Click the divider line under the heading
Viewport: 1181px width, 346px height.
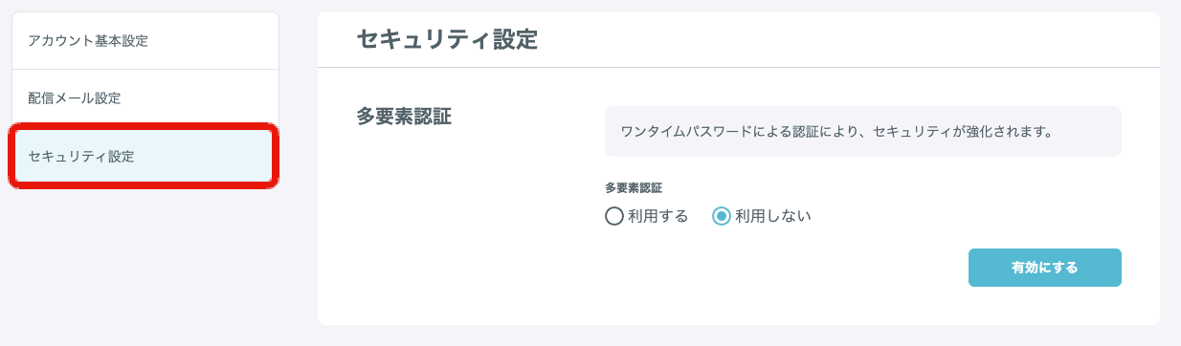click(739, 67)
